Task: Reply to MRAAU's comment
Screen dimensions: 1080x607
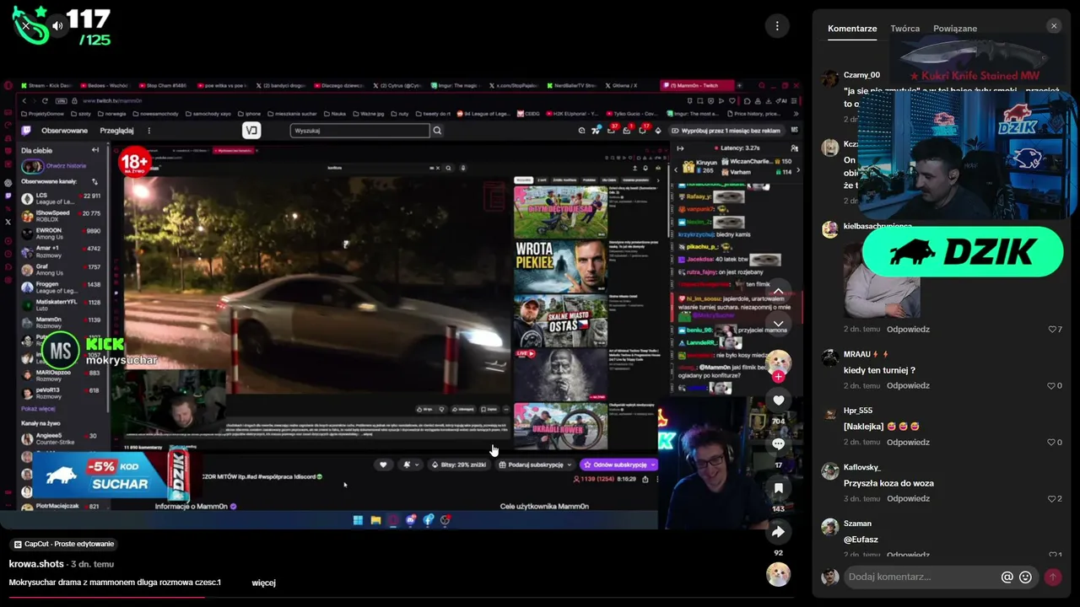Action: point(908,386)
